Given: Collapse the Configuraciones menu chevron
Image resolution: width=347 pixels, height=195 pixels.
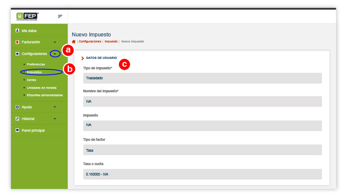Looking at the screenshot, I should click(55, 54).
